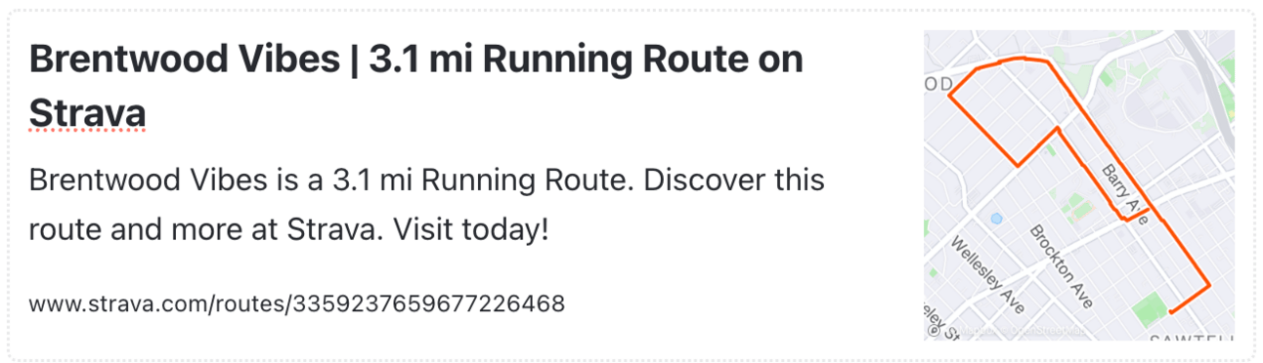Click the copyright icon at map corner
This screenshot has height=363, width=1263.
[934, 331]
